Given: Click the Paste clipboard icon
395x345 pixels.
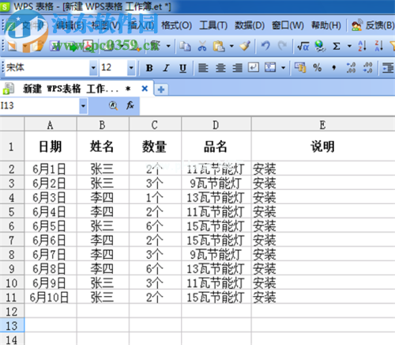Looking at the screenshot, I should pyautogui.click(x=219, y=46).
